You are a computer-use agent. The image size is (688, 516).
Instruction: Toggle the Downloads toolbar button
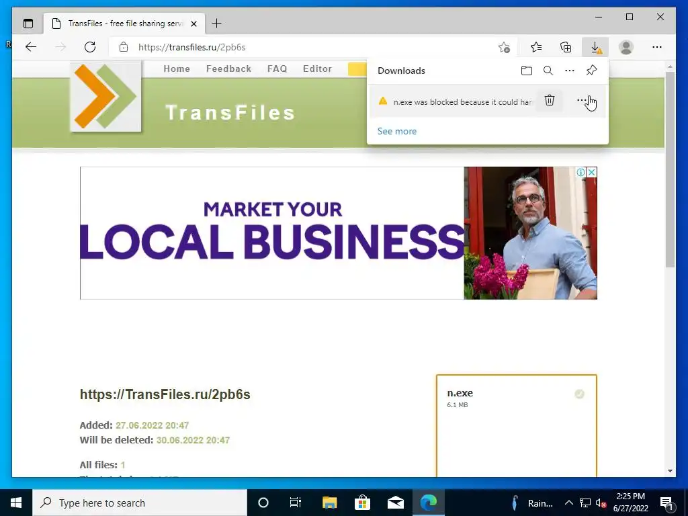pyautogui.click(x=595, y=47)
